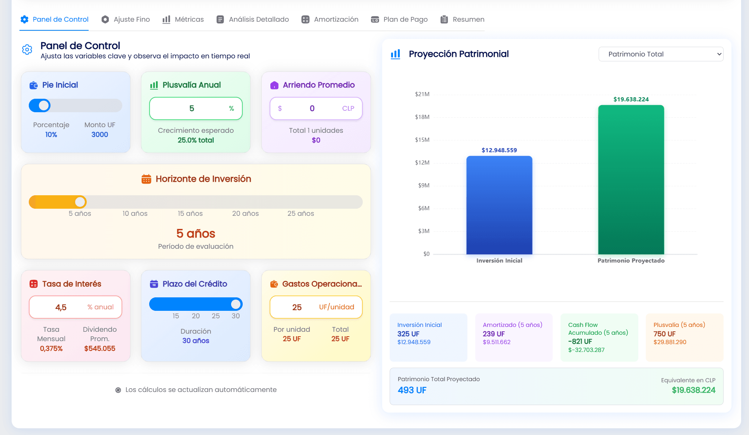Image resolution: width=749 pixels, height=435 pixels.
Task: Click the wallet icon in Pie Inicial card
Action: click(34, 85)
